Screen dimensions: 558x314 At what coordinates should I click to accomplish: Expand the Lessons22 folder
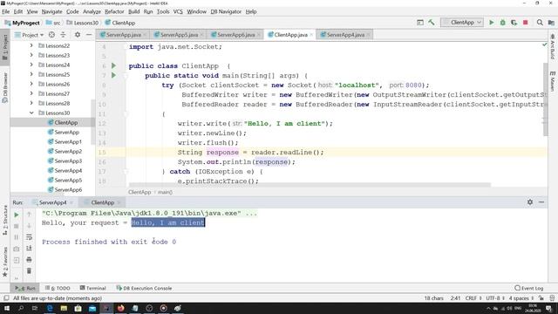[31, 45]
